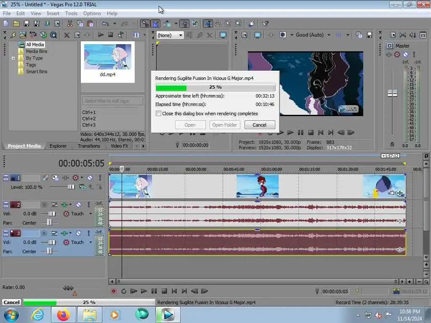
Task: Click the New project icon in toolbar
Action: [6, 24]
